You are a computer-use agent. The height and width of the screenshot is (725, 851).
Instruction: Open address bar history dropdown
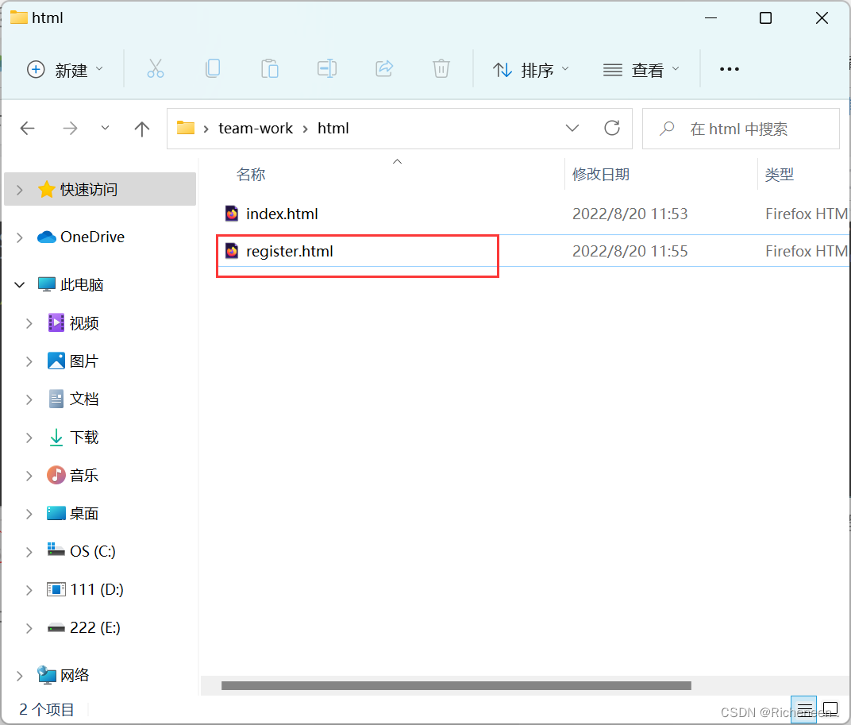(572, 128)
